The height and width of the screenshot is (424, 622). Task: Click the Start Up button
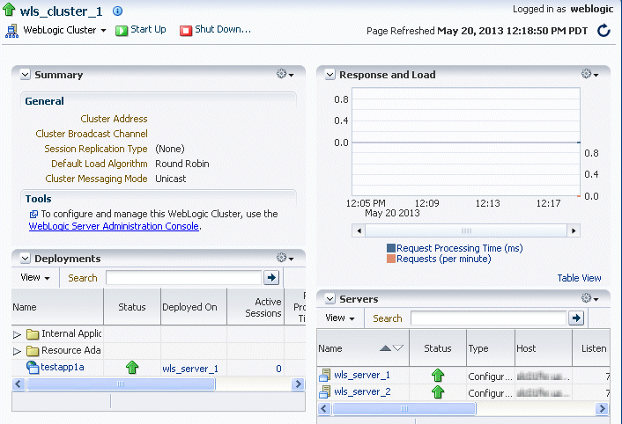coord(141,30)
